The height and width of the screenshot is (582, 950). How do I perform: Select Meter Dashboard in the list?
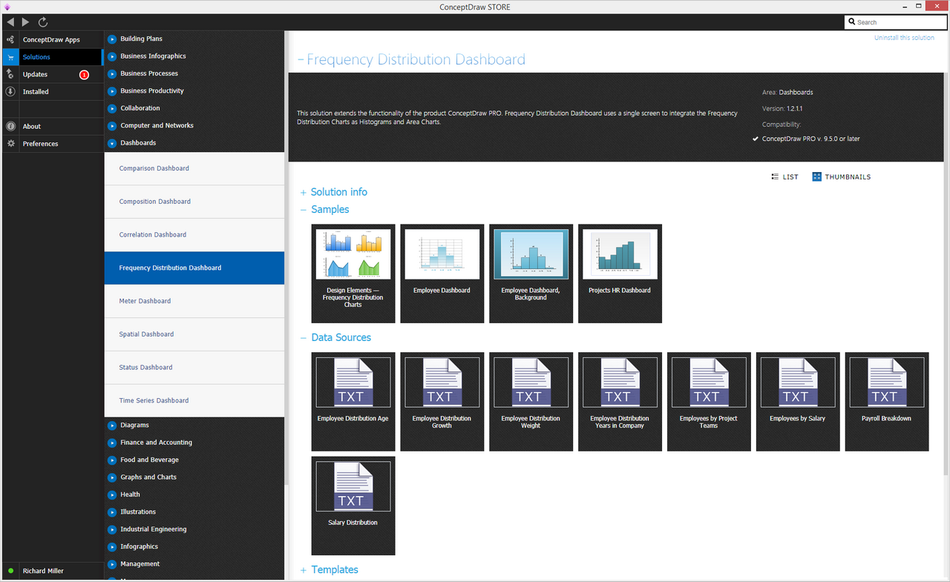coord(145,301)
